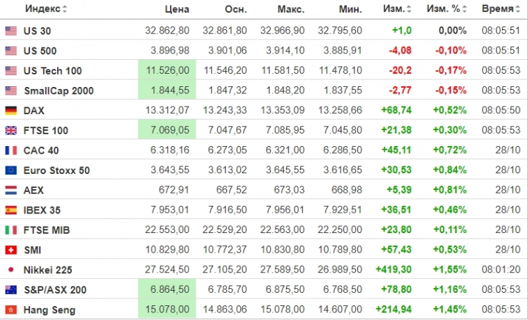Click the French flag beside CAC 40
Viewport: 528px width, 320px height.
coord(11,150)
